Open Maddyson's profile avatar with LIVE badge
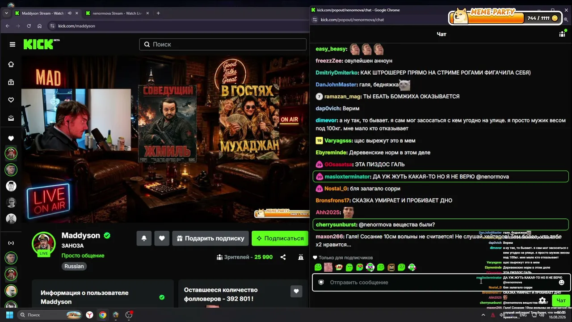The width and height of the screenshot is (572, 322). coord(43,244)
